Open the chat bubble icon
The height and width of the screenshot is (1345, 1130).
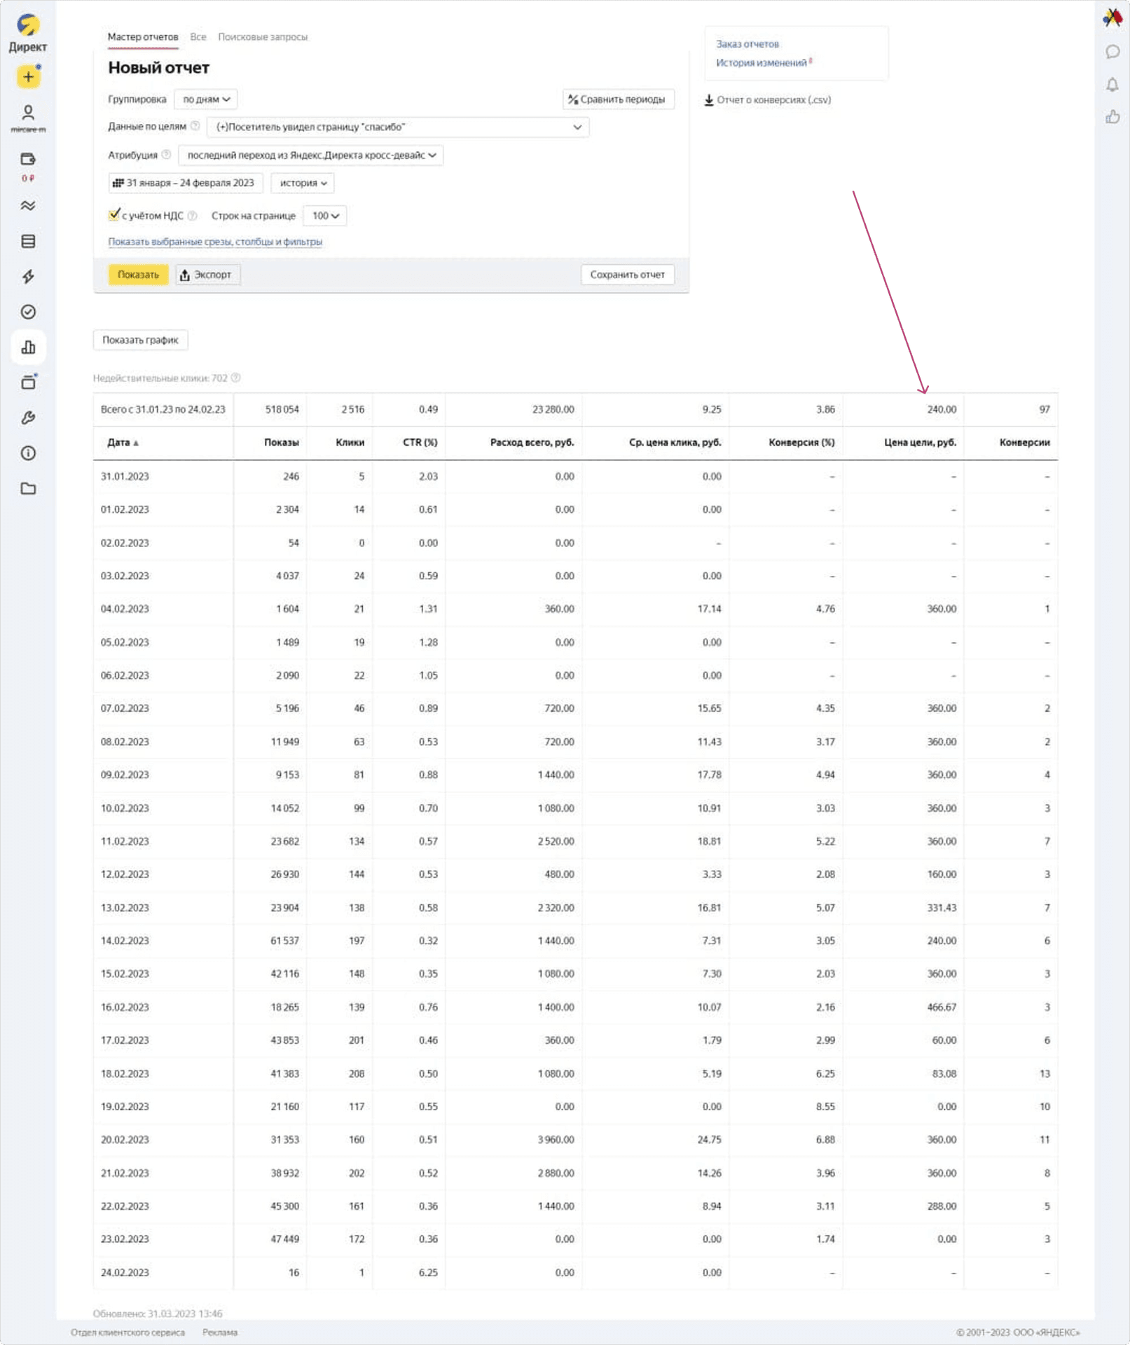pos(1112,52)
